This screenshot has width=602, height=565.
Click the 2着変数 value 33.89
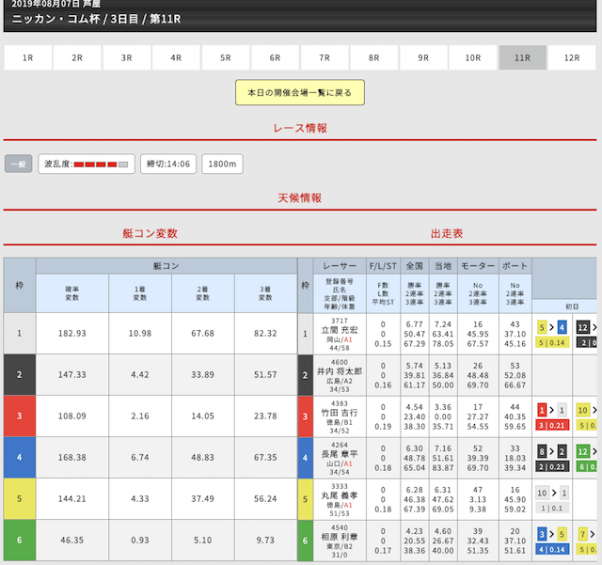tap(203, 374)
